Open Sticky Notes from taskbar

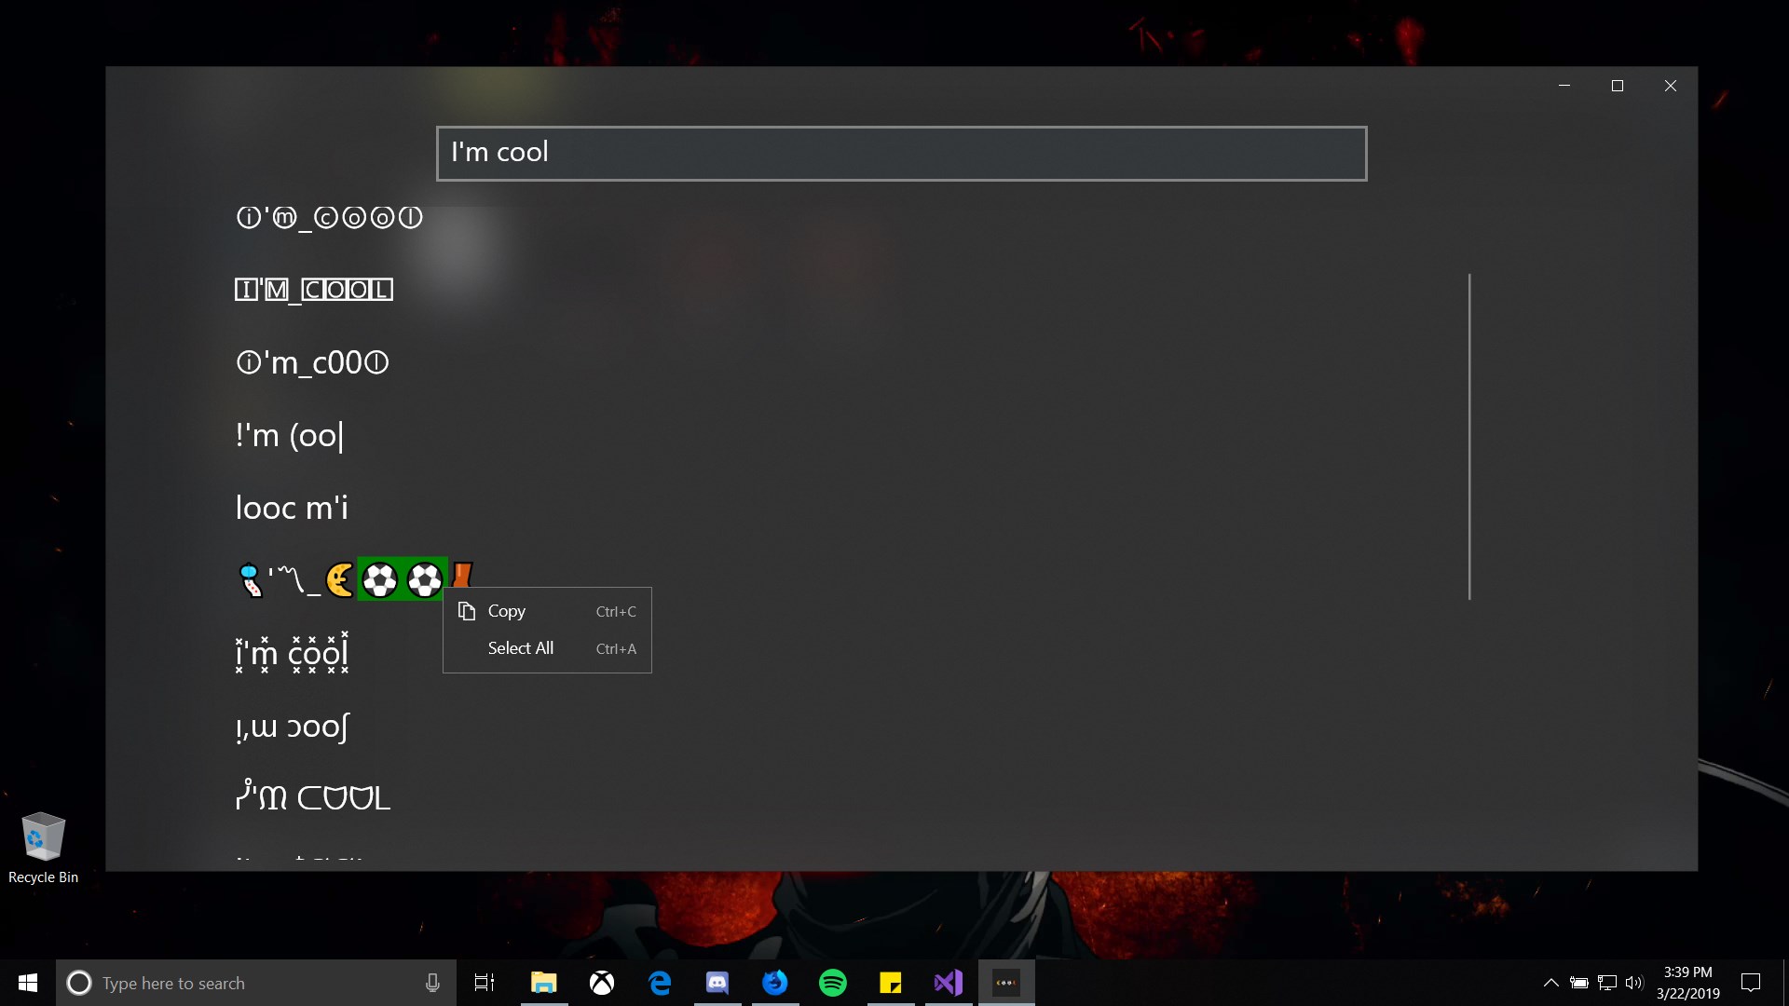891,983
